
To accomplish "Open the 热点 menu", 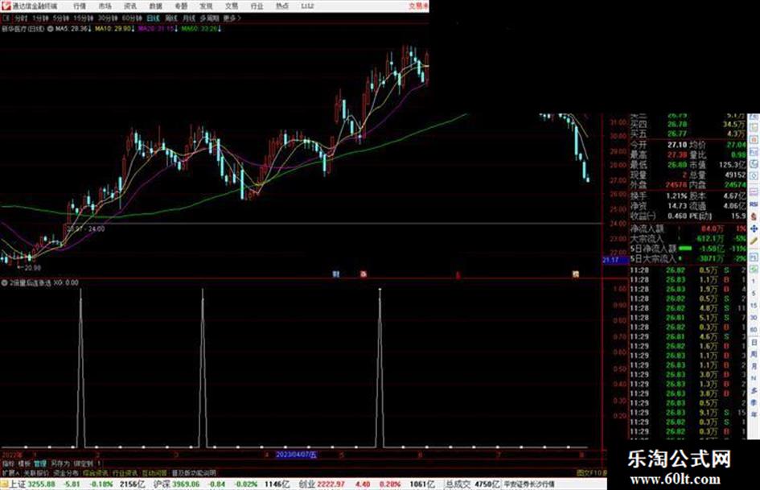I will (x=281, y=6).
